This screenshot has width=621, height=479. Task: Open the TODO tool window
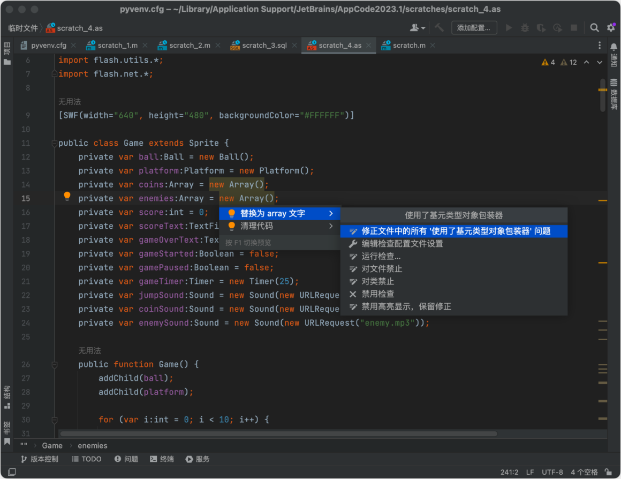(87, 459)
